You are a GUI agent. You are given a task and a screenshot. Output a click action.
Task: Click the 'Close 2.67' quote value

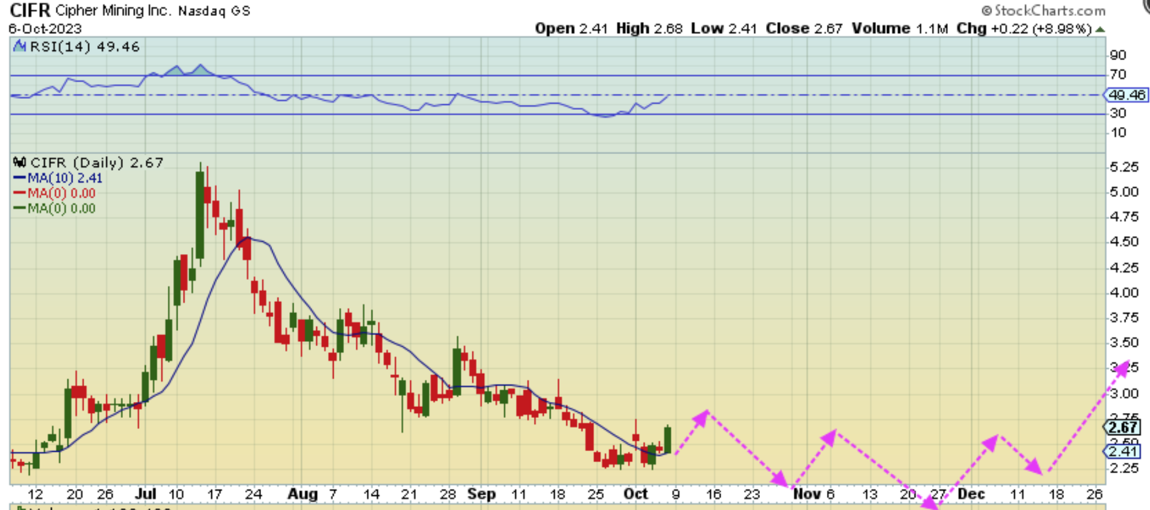(804, 29)
